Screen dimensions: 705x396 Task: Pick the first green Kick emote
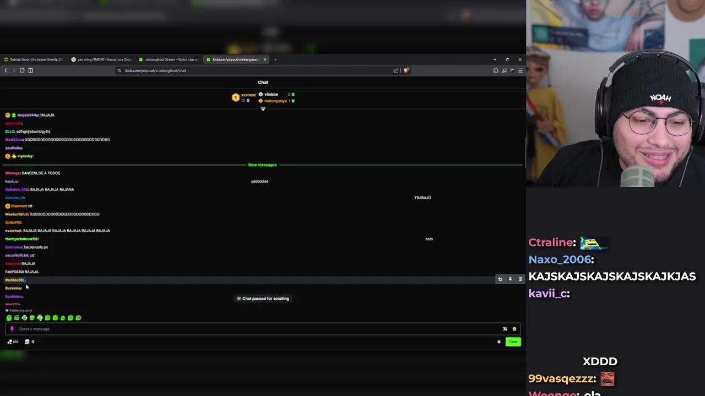(9, 318)
